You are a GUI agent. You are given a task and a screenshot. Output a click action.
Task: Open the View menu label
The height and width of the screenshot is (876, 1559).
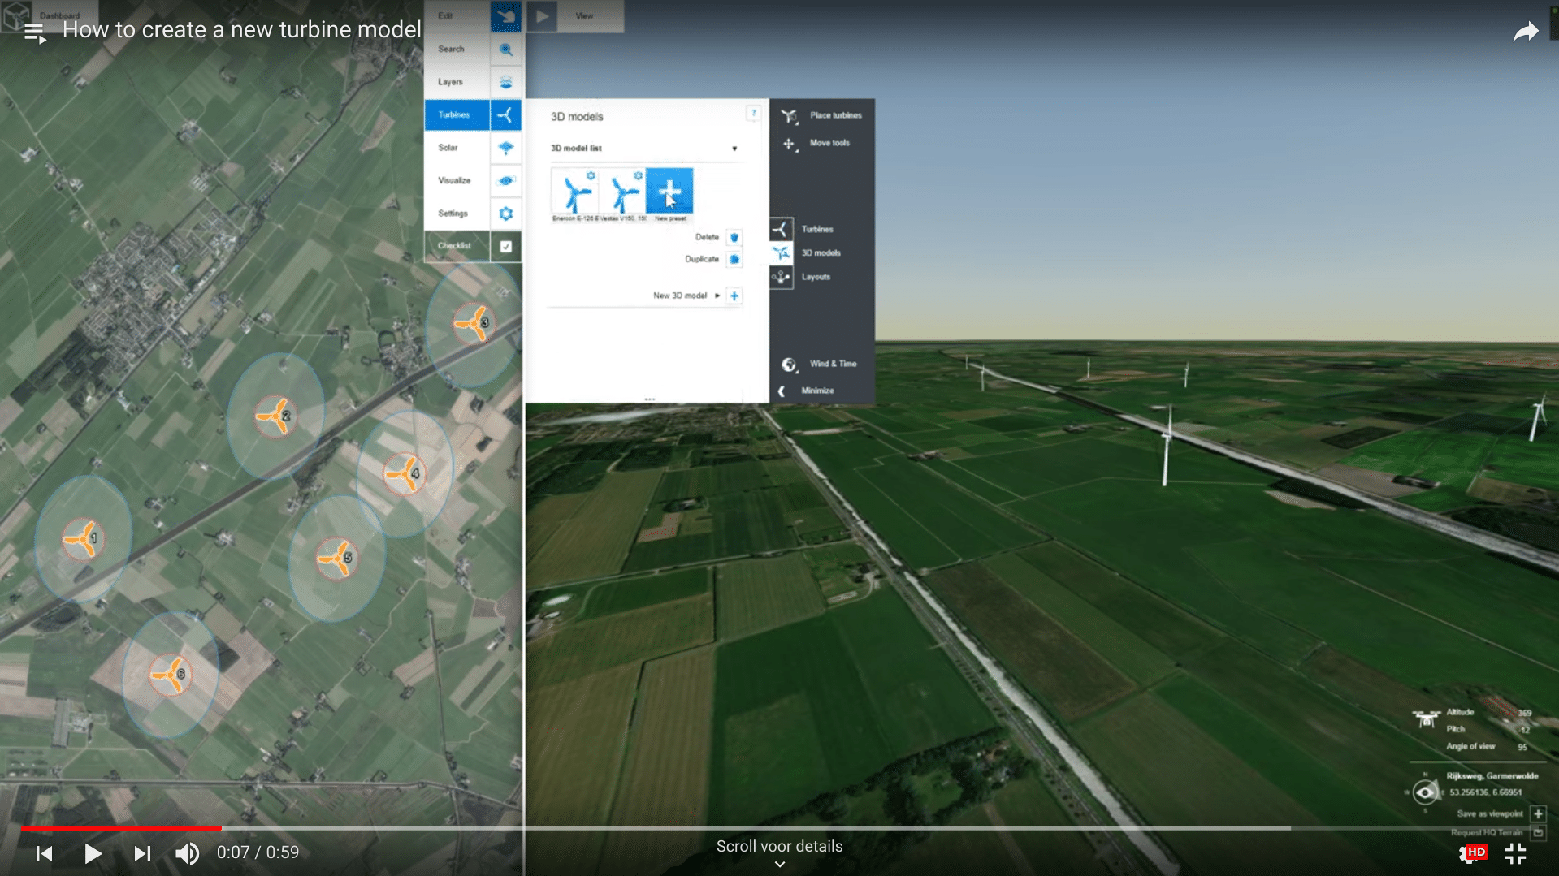[x=584, y=16]
